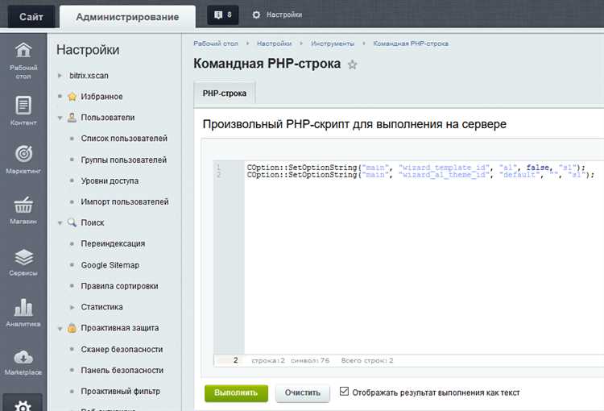Open Google Sitemap tree item
This screenshot has height=411, width=604.
[x=110, y=265]
